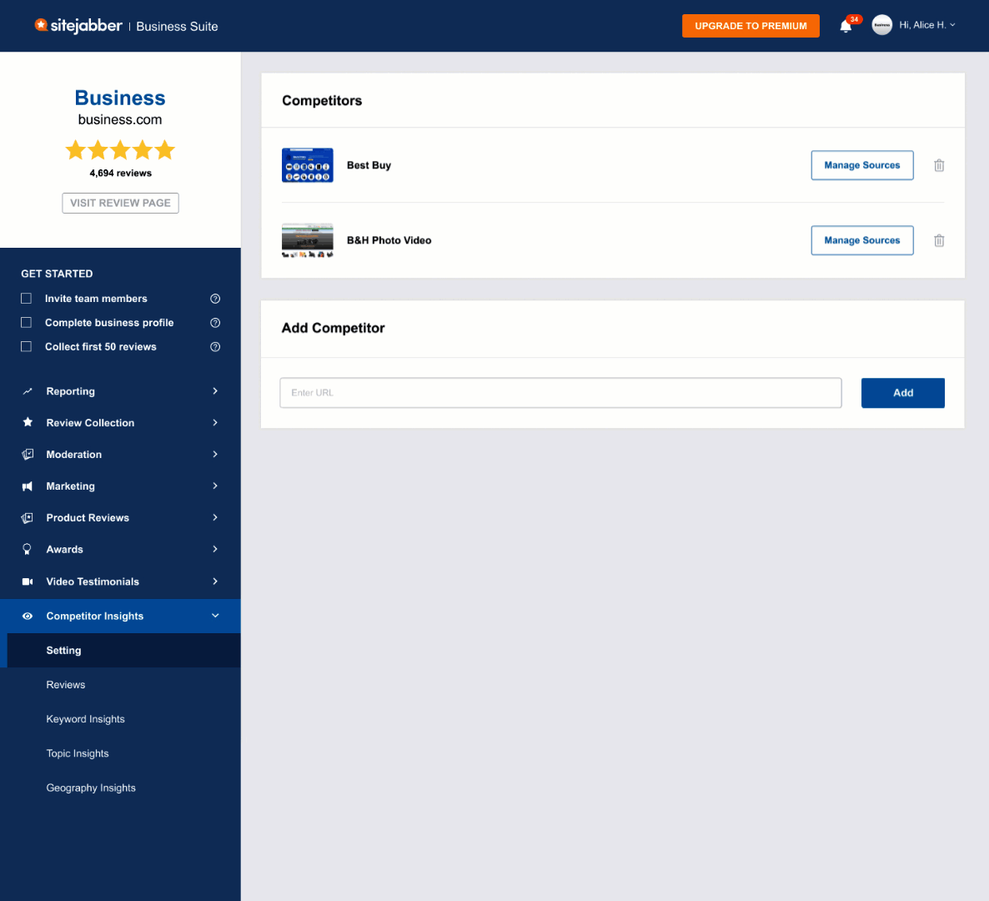
Task: Click the Add competitor button
Action: click(902, 393)
